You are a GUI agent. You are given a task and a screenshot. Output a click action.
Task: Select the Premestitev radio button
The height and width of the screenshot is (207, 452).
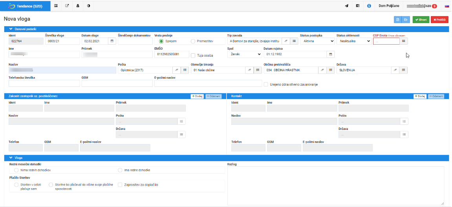pyautogui.click(x=193, y=41)
